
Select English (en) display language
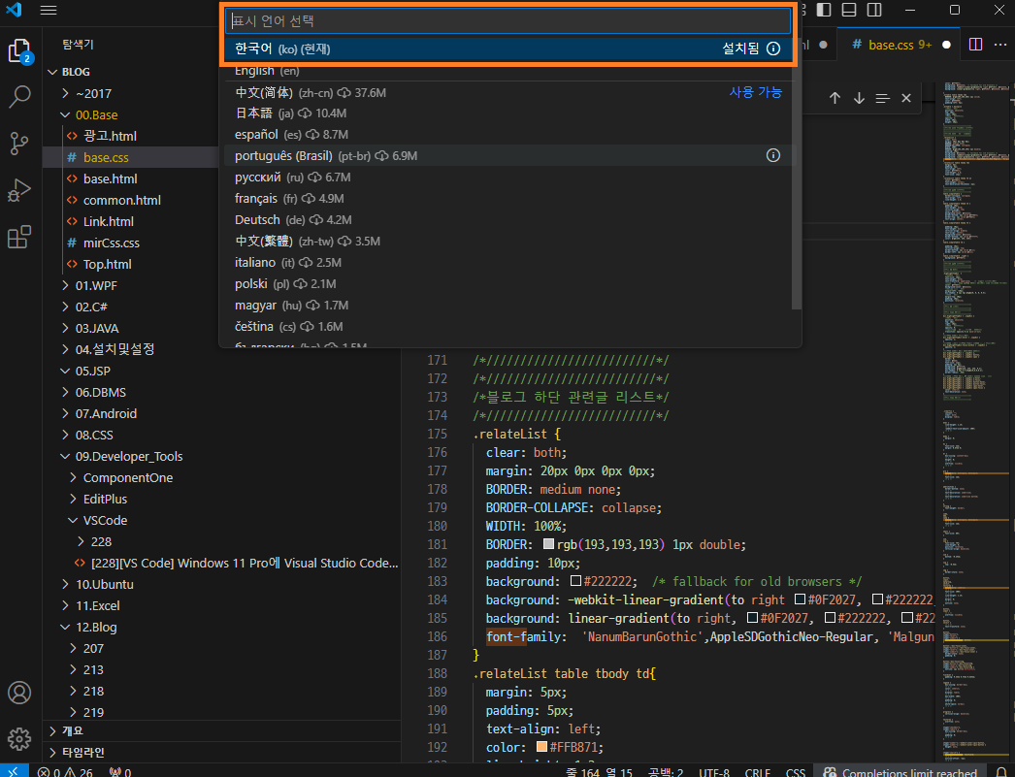click(x=508, y=71)
